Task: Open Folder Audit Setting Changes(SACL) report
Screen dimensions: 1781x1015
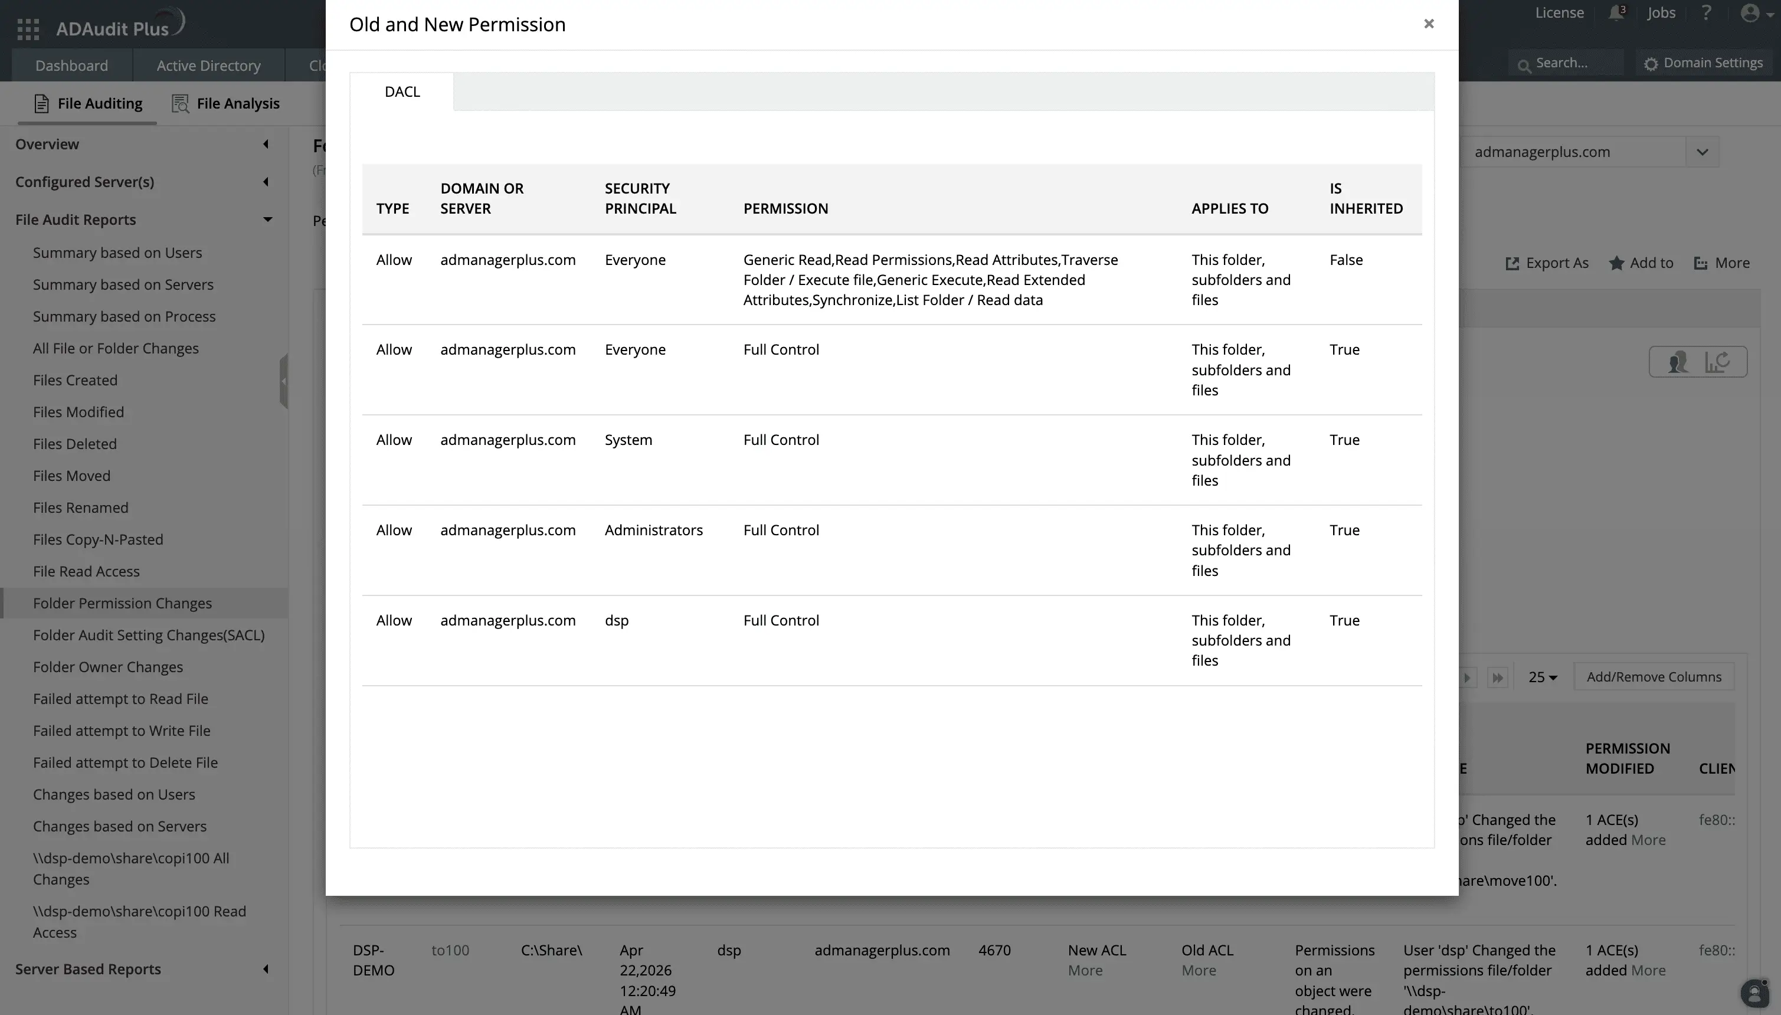Action: [x=149, y=636]
